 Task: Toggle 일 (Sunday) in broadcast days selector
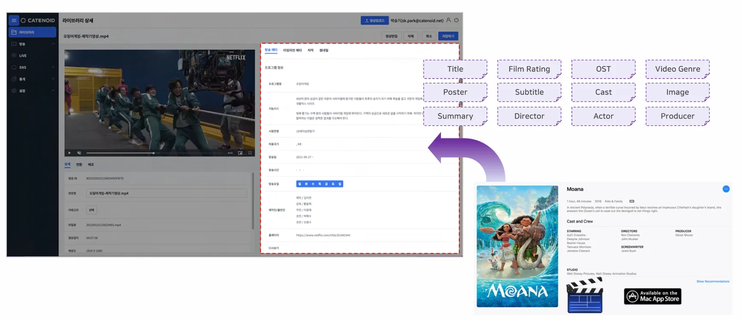[340, 184]
